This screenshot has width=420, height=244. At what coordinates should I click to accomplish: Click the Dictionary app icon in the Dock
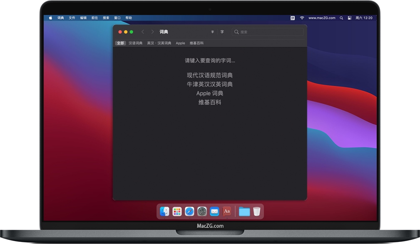tap(227, 211)
